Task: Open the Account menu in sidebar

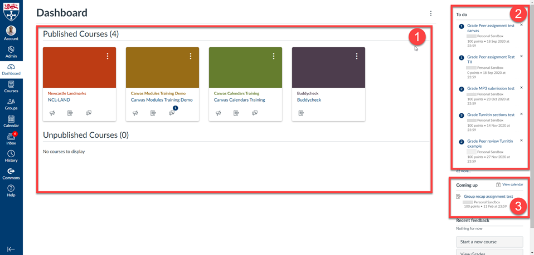Action: tap(11, 33)
